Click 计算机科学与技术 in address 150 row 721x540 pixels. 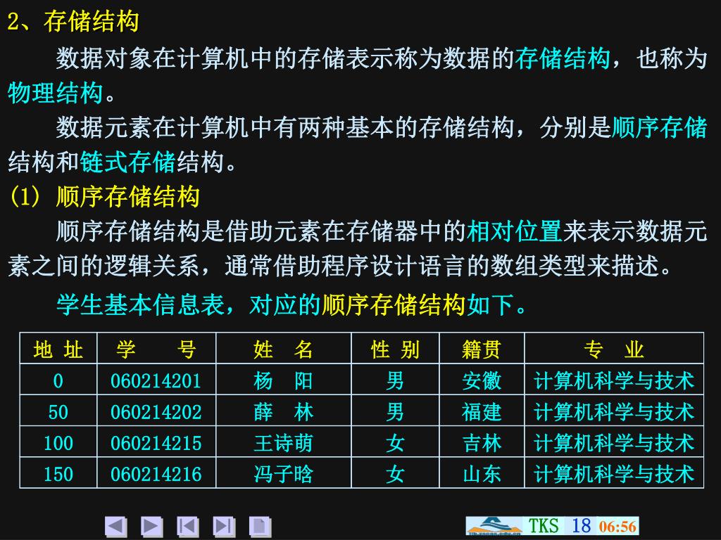click(x=614, y=473)
